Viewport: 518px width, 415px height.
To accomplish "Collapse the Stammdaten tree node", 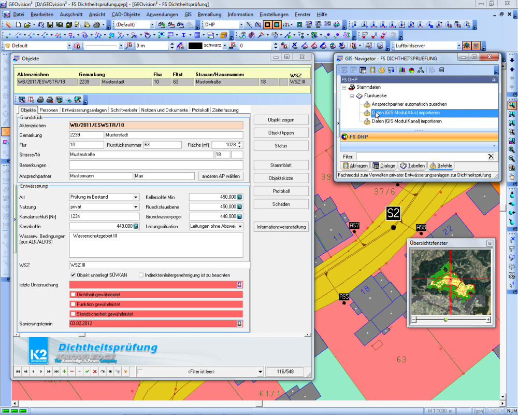I will click(x=344, y=87).
